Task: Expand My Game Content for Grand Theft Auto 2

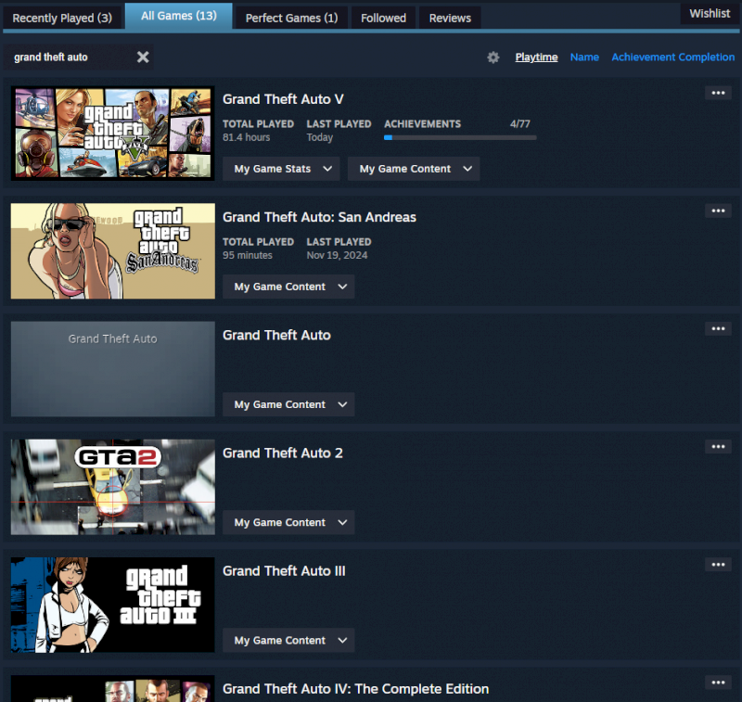Action: pos(288,522)
